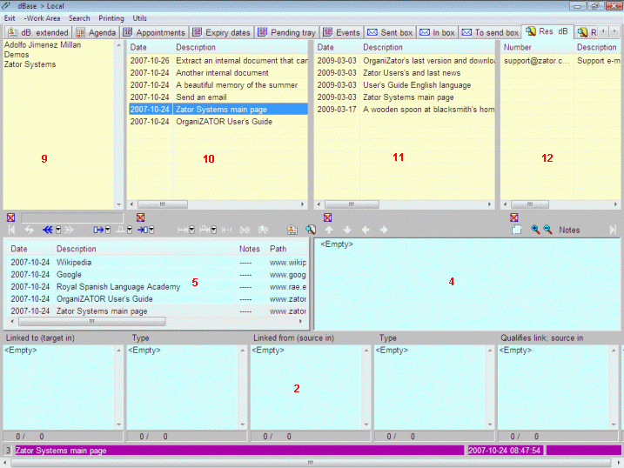This screenshot has height=468, width=624.
Task: Click the blue arrow-into-box icon
Action: [141, 230]
